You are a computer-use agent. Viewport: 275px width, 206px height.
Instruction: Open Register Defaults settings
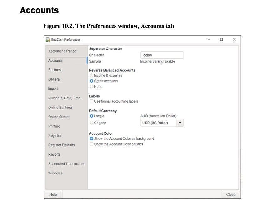coord(62,145)
